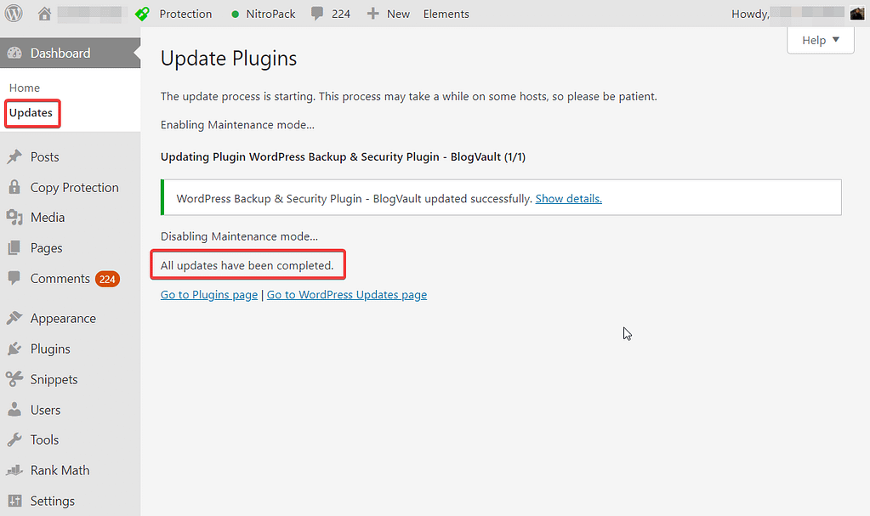Go to Dashboard Home submenu
The image size is (870, 516).
click(x=25, y=88)
